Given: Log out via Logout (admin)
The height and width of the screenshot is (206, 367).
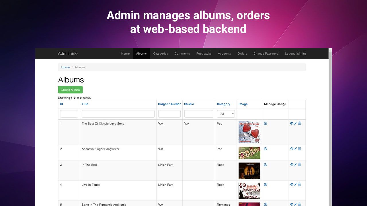Looking at the screenshot, I should pyautogui.click(x=295, y=54).
